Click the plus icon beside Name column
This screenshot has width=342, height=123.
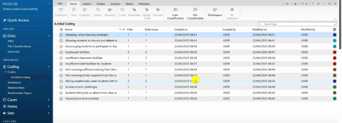pos(61,29)
